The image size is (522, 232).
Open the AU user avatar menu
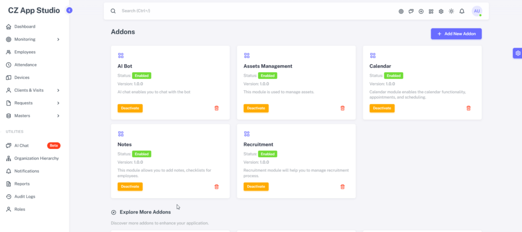coord(477,11)
